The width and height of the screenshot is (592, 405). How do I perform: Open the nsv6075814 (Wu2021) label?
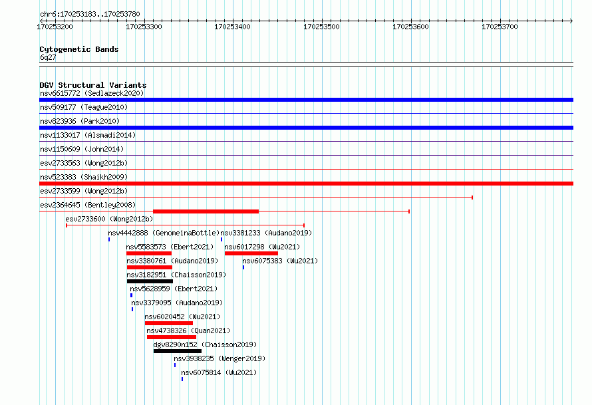pyautogui.click(x=219, y=372)
